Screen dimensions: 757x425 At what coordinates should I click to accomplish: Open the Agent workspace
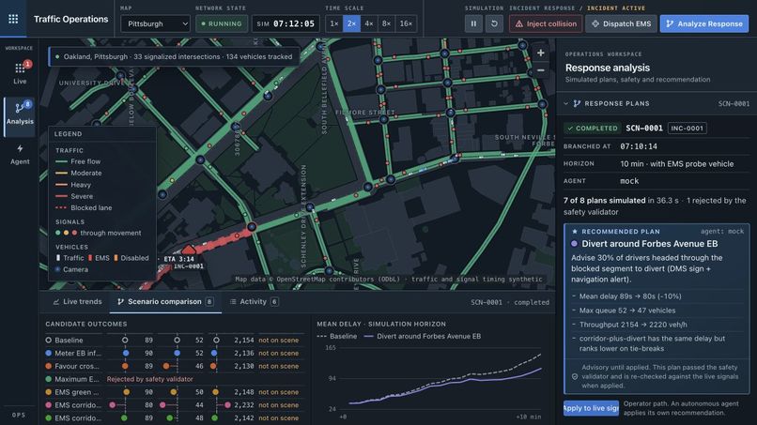coord(20,155)
